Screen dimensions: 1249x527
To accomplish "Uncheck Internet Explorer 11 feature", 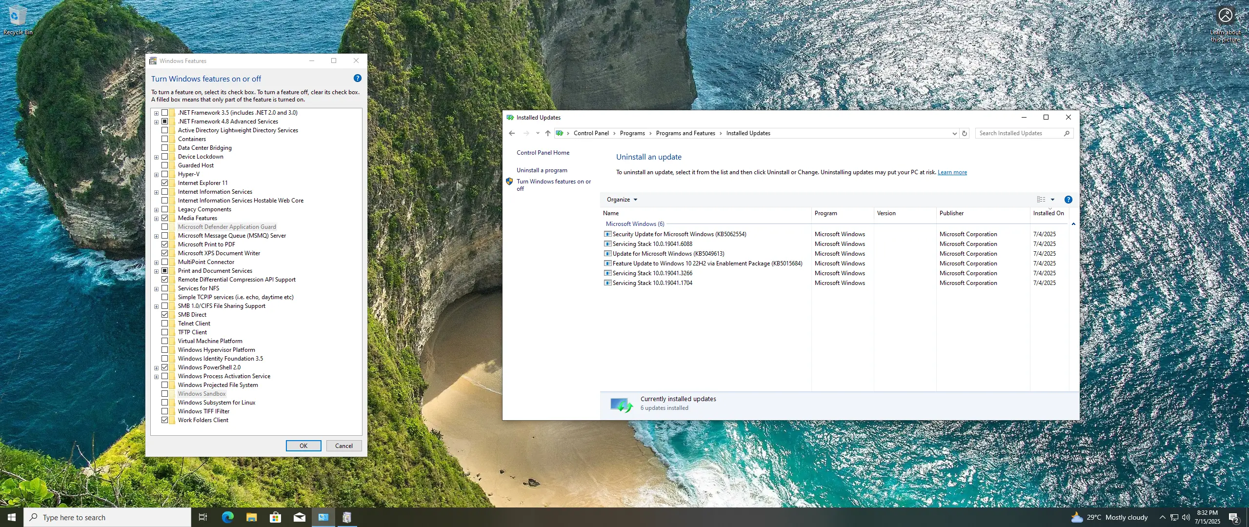I will point(165,183).
